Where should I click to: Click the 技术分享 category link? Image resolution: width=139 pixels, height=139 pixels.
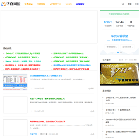point(44,134)
